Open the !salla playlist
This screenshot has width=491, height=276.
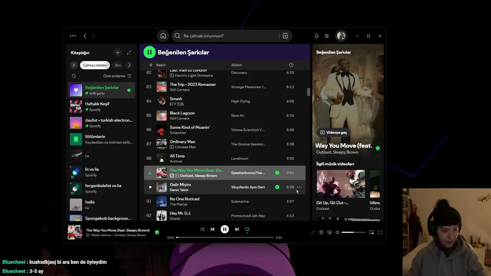[x=102, y=205]
